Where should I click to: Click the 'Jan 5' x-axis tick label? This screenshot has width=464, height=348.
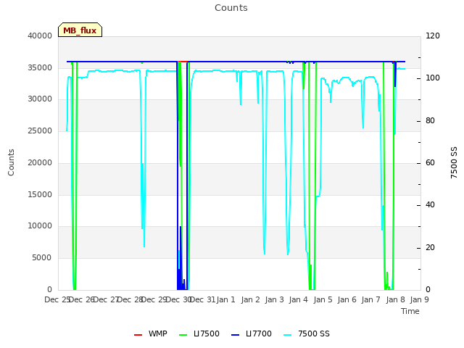pyautogui.click(x=323, y=299)
